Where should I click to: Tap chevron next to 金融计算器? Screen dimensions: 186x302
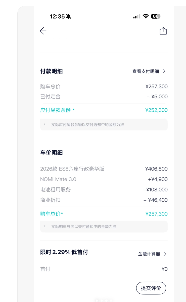click(x=165, y=254)
